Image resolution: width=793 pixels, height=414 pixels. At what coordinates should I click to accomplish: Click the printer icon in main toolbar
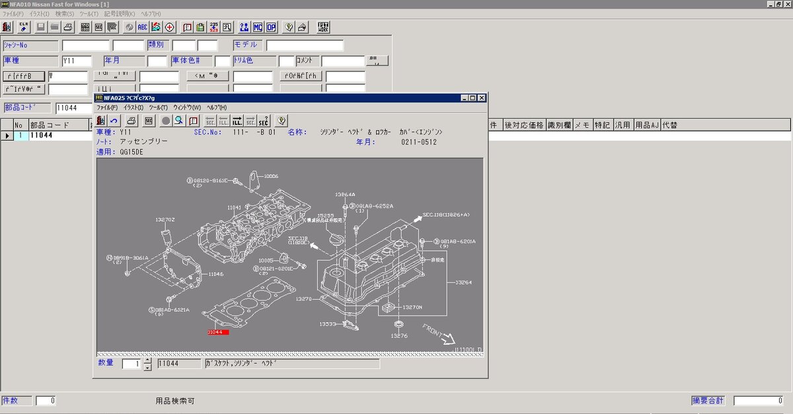(67, 27)
